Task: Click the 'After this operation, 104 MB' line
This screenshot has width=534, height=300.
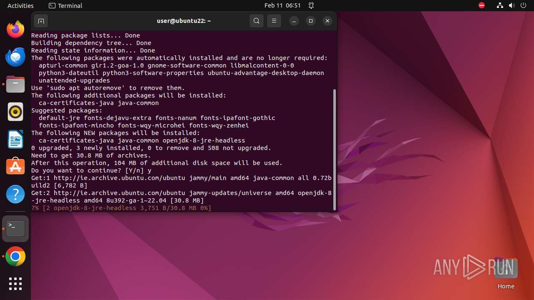Action: coord(157,163)
